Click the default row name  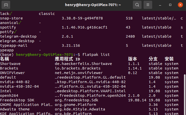[8, 77]
